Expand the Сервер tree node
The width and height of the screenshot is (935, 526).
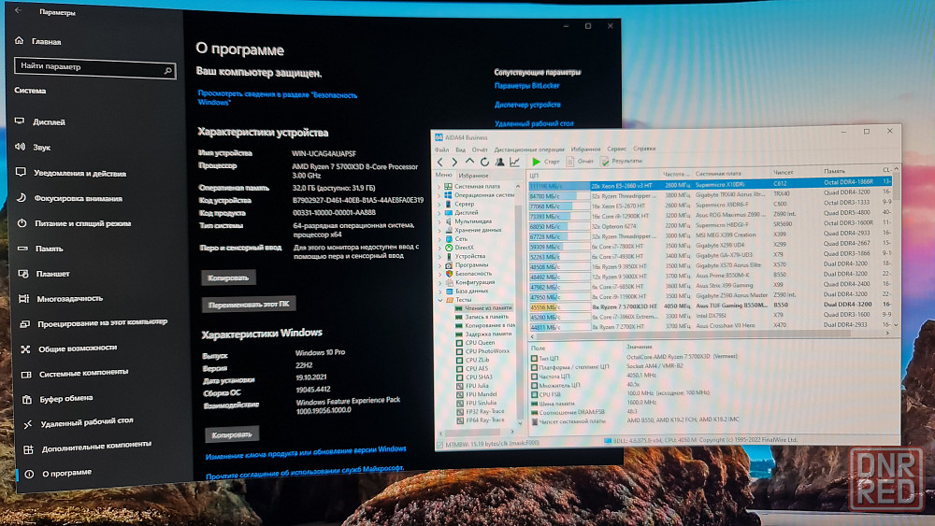[x=439, y=204]
